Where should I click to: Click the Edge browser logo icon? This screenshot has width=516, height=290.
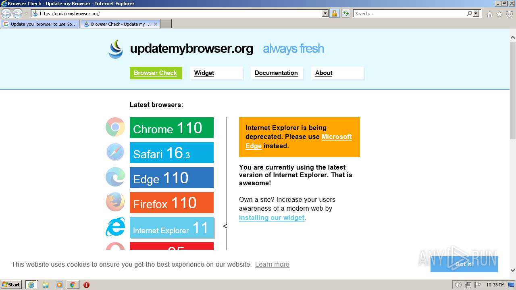click(115, 177)
